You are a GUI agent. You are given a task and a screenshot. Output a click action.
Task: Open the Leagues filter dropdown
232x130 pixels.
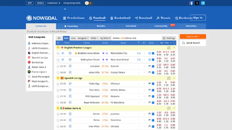click(83, 38)
